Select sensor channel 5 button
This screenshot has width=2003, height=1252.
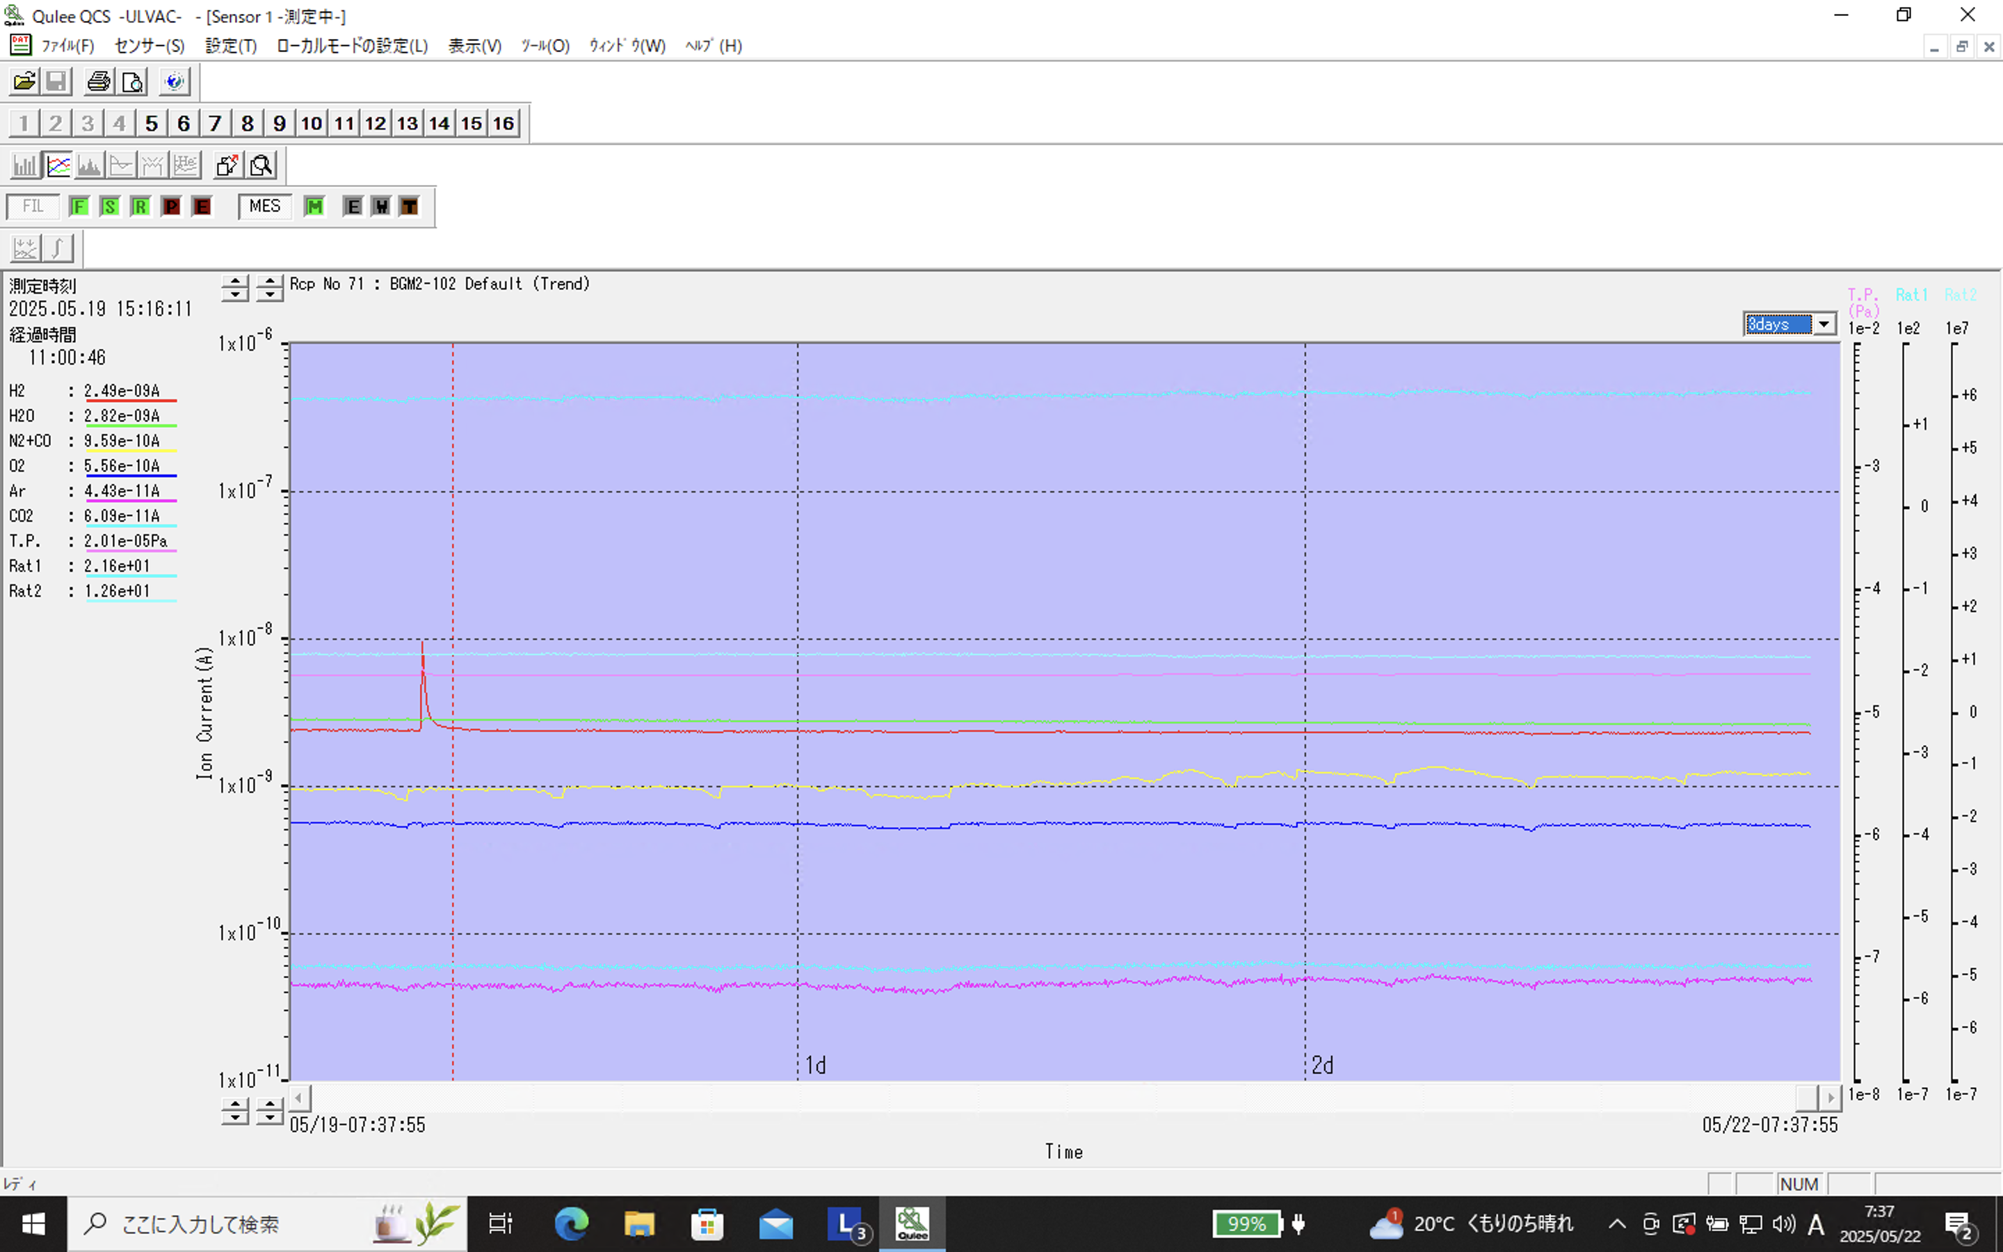152,123
